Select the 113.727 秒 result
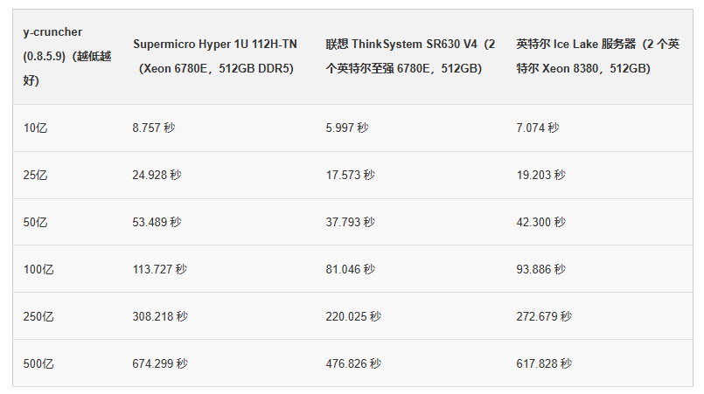 click(160, 269)
